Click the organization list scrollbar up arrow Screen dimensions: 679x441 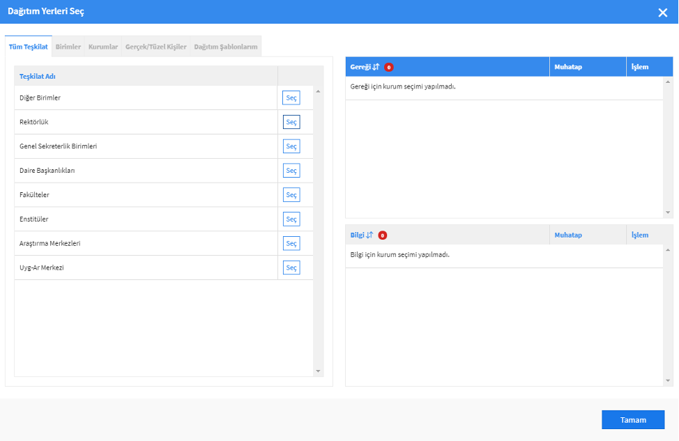[319, 91]
